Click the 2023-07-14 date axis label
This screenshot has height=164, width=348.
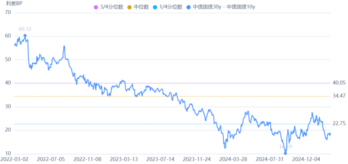coord(160,158)
